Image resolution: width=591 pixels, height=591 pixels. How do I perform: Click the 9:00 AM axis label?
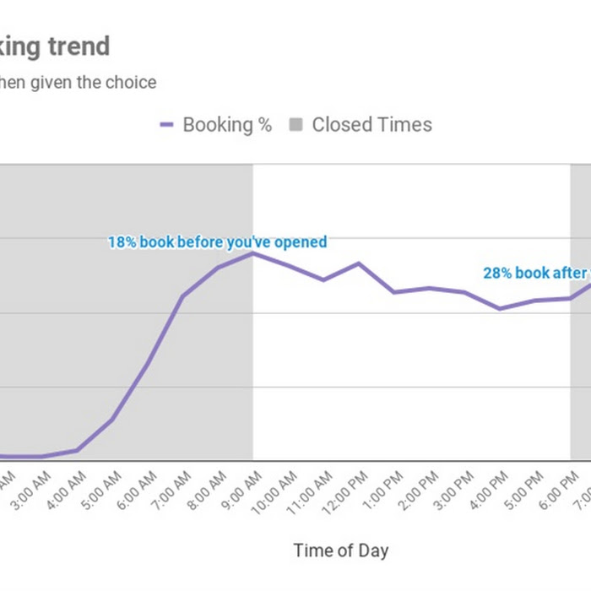point(241,490)
